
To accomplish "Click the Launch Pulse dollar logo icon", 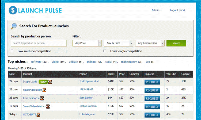I will point(12,10).
